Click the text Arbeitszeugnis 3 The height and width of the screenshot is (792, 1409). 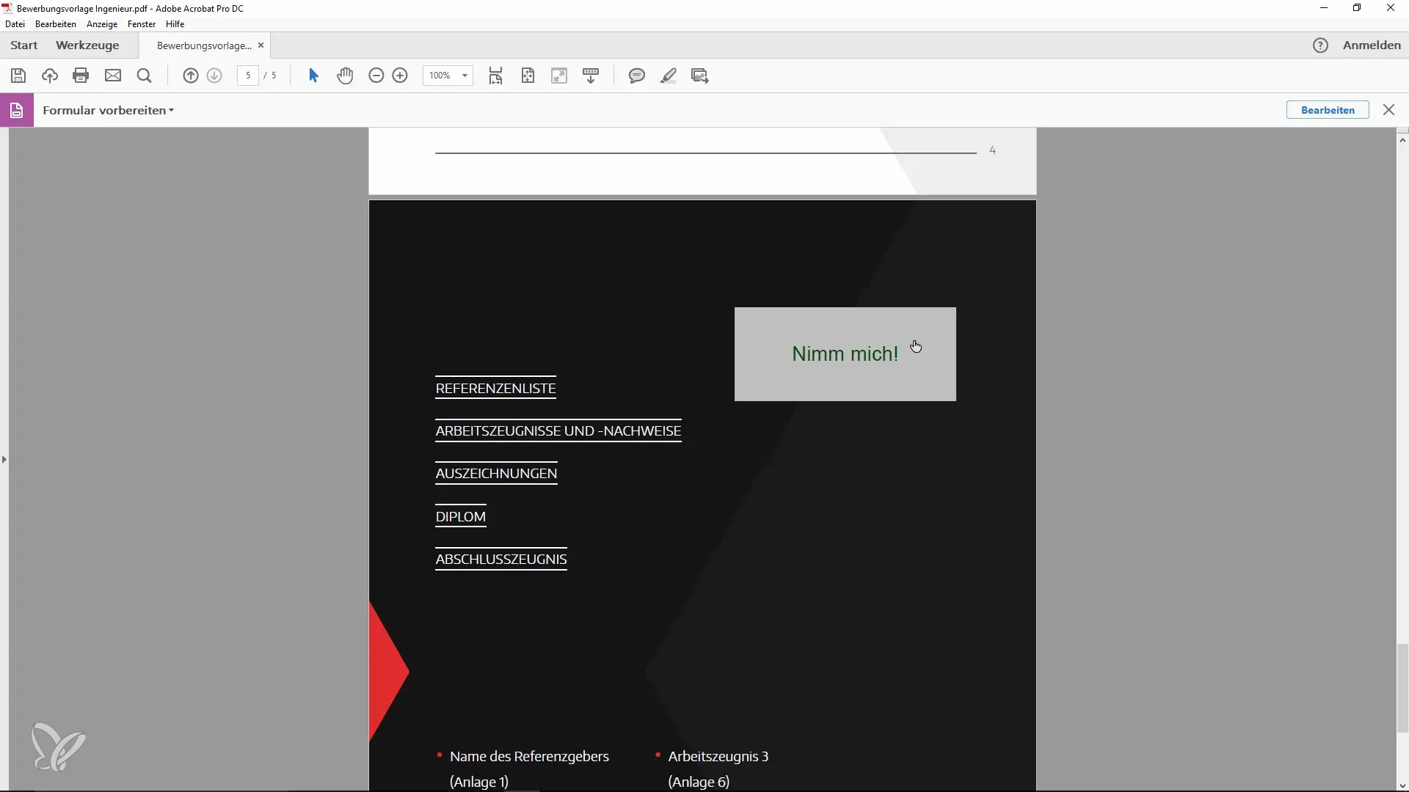pyautogui.click(x=718, y=757)
